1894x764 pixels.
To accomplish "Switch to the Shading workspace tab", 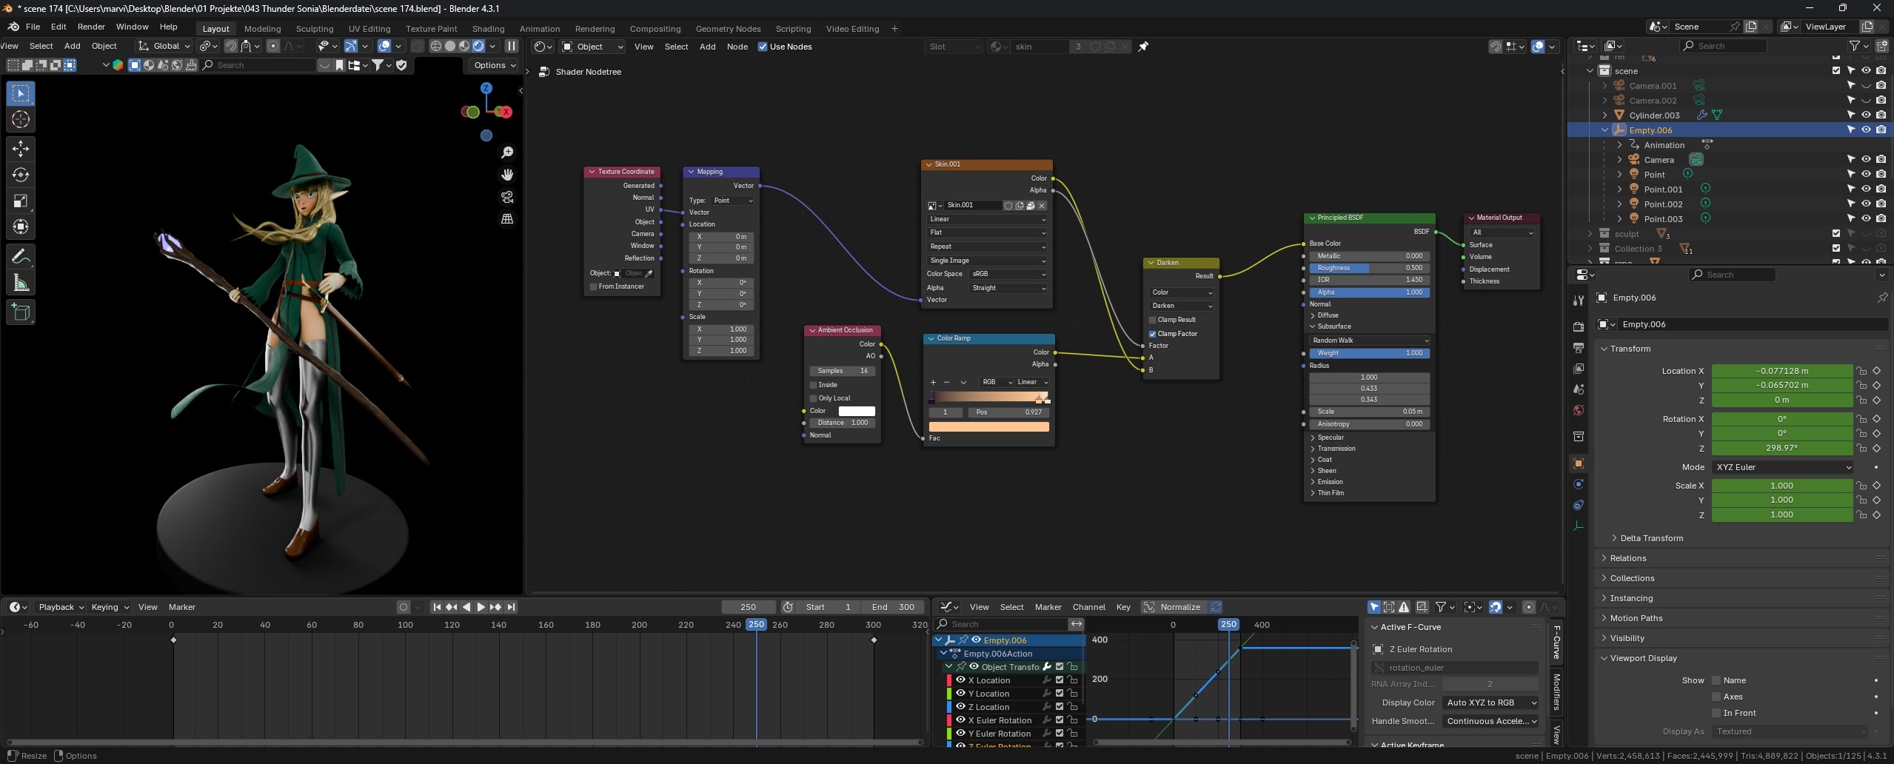I will point(488,29).
